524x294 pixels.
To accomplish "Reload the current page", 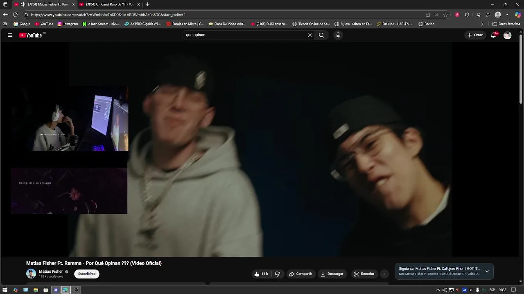I will [x=15, y=15].
